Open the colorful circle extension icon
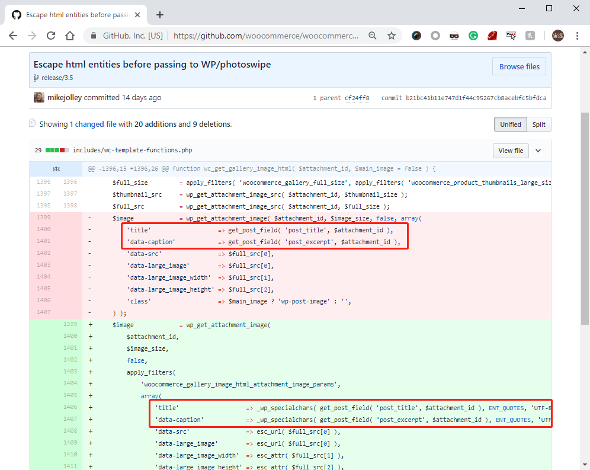Screen dimensions: 590x470 click(416, 36)
